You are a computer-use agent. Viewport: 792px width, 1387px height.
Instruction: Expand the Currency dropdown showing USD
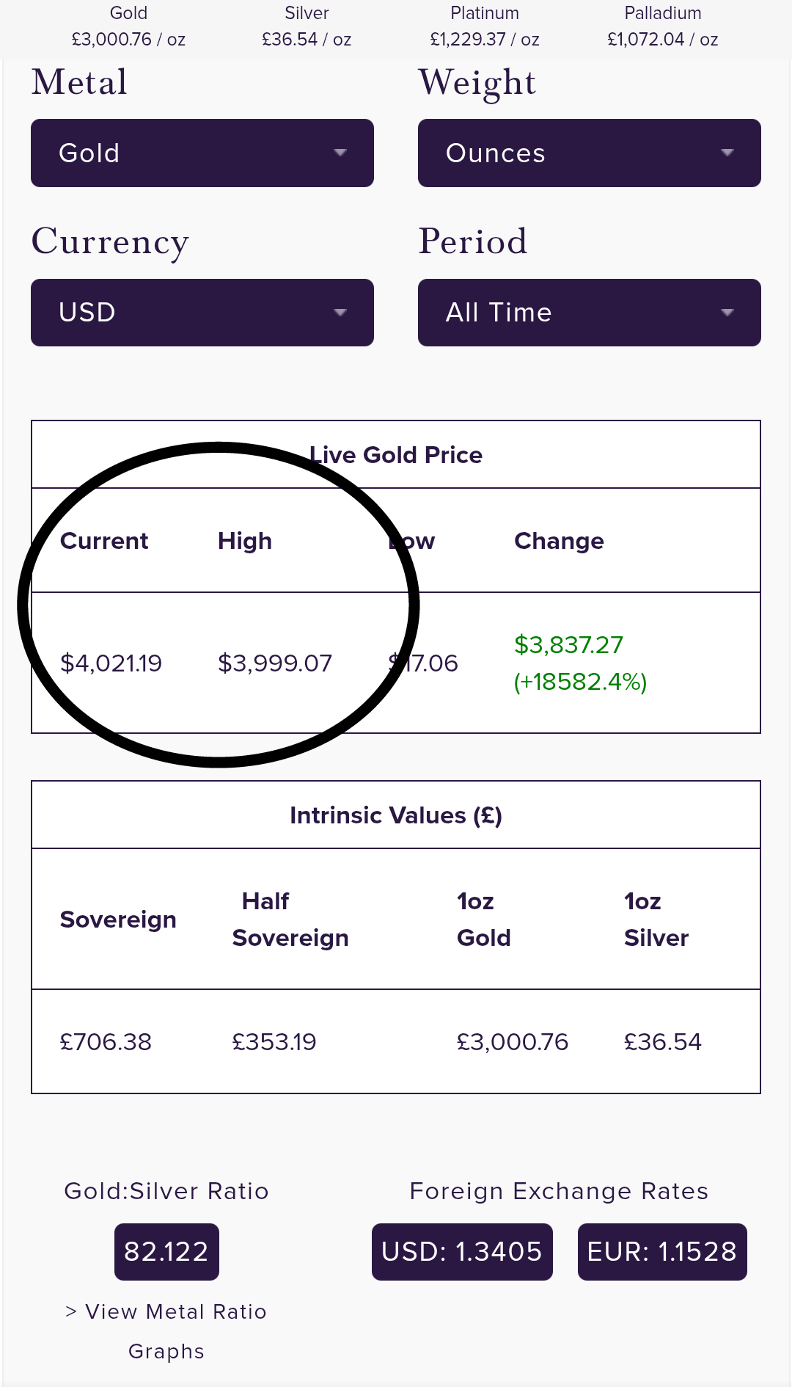pyautogui.click(x=202, y=312)
